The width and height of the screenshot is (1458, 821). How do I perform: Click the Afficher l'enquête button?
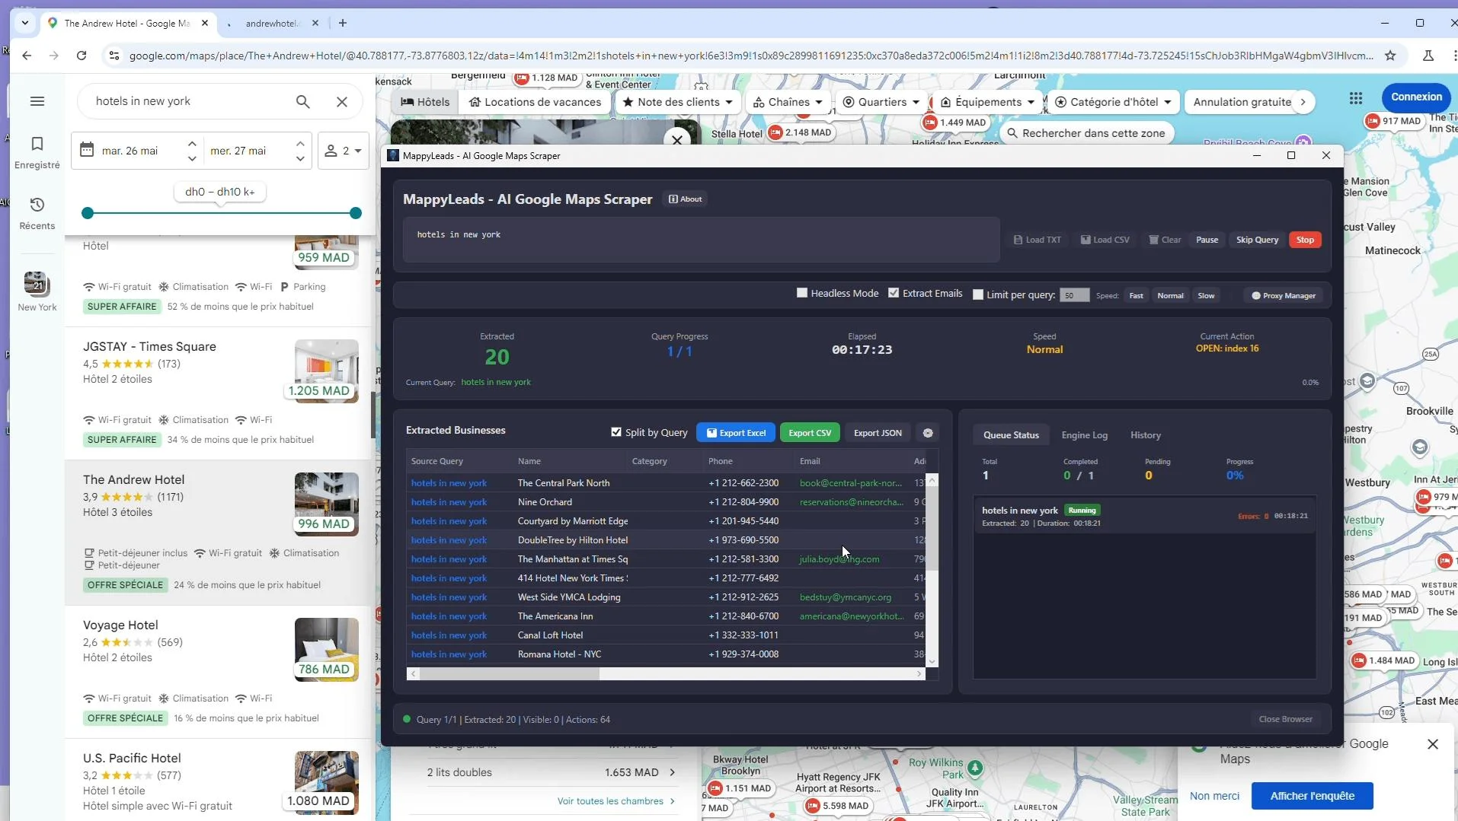1312,796
